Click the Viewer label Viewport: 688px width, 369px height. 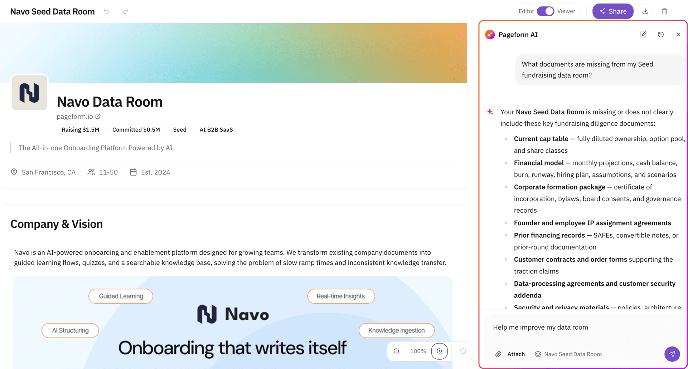566,11
